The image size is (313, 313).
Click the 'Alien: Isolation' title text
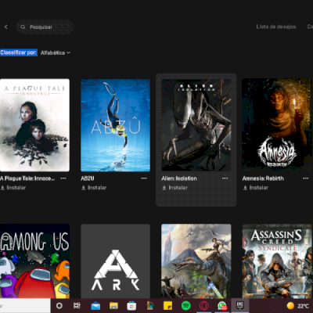[179, 178]
